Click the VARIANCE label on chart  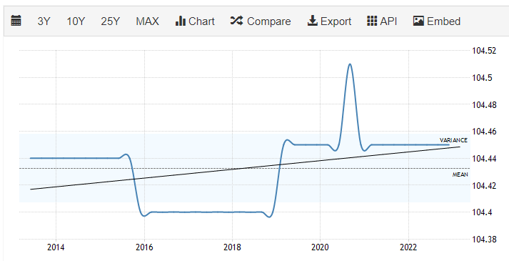[453, 140]
